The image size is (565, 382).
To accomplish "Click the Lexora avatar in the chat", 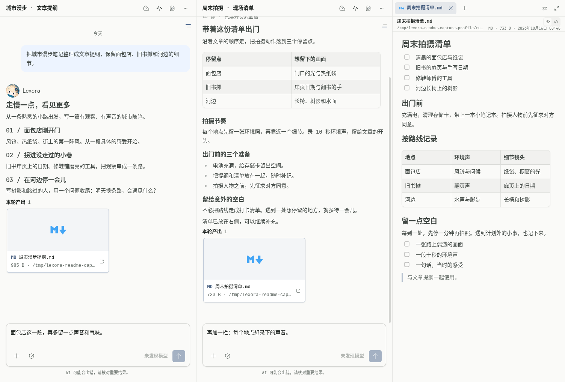I will pyautogui.click(x=13, y=91).
